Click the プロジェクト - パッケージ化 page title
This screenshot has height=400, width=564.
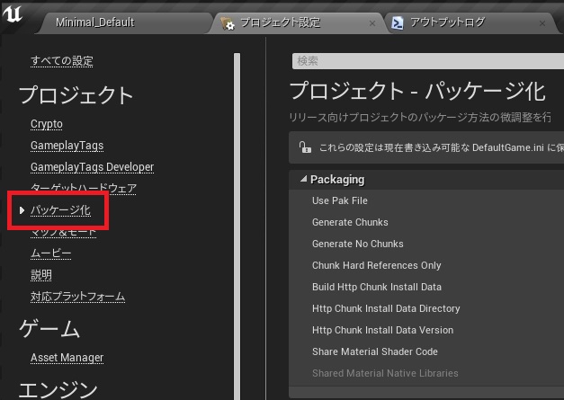pyautogui.click(x=417, y=91)
